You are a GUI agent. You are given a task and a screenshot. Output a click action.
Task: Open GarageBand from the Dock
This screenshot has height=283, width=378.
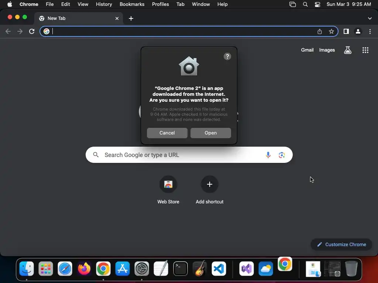tap(200, 269)
